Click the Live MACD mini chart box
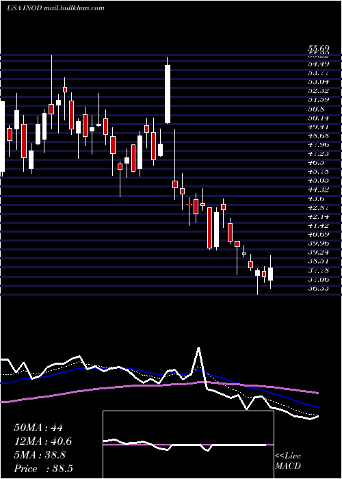 tap(188, 445)
